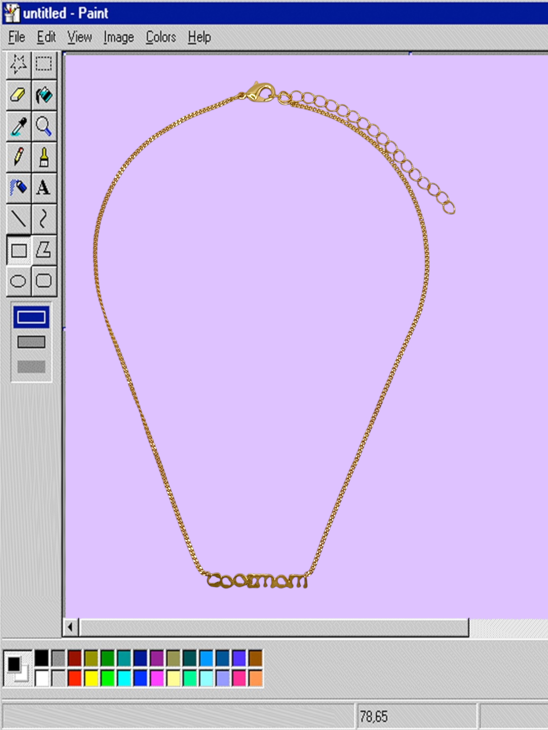The width and height of the screenshot is (548, 730).
Task: Select the Free-Form Select star tool
Action: [18, 64]
